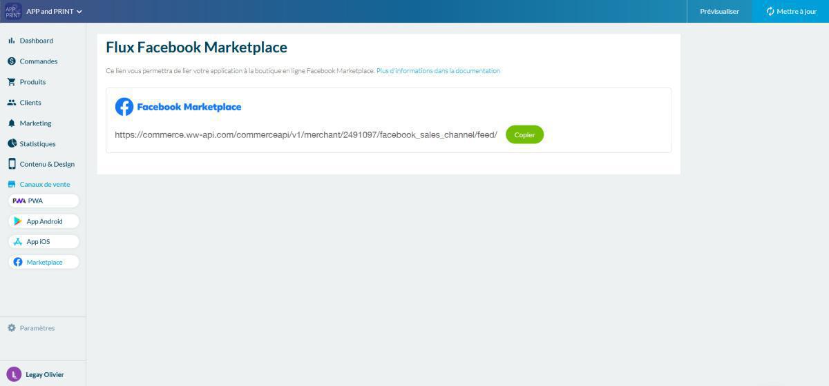The height and width of the screenshot is (386, 829).
Task: Click the large Facebook logo in the card
Action: [124, 107]
